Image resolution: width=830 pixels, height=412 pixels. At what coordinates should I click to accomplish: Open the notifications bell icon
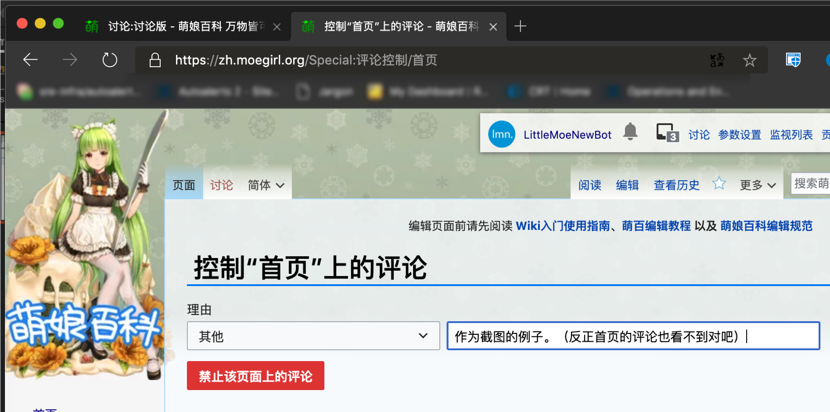click(x=630, y=132)
